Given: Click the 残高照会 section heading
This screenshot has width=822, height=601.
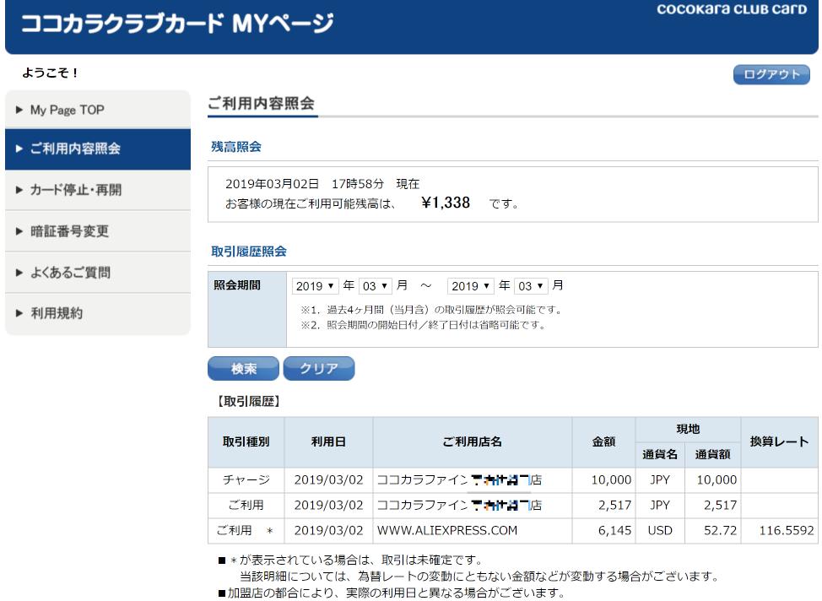Looking at the screenshot, I should click(236, 147).
